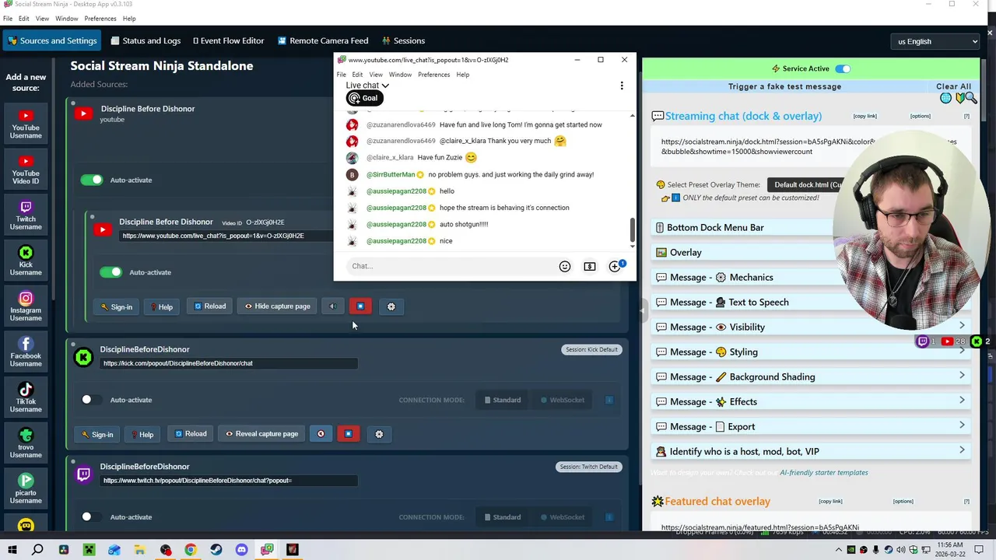Expand the Message - Text to Speech section
The image size is (996, 560).
(809, 302)
